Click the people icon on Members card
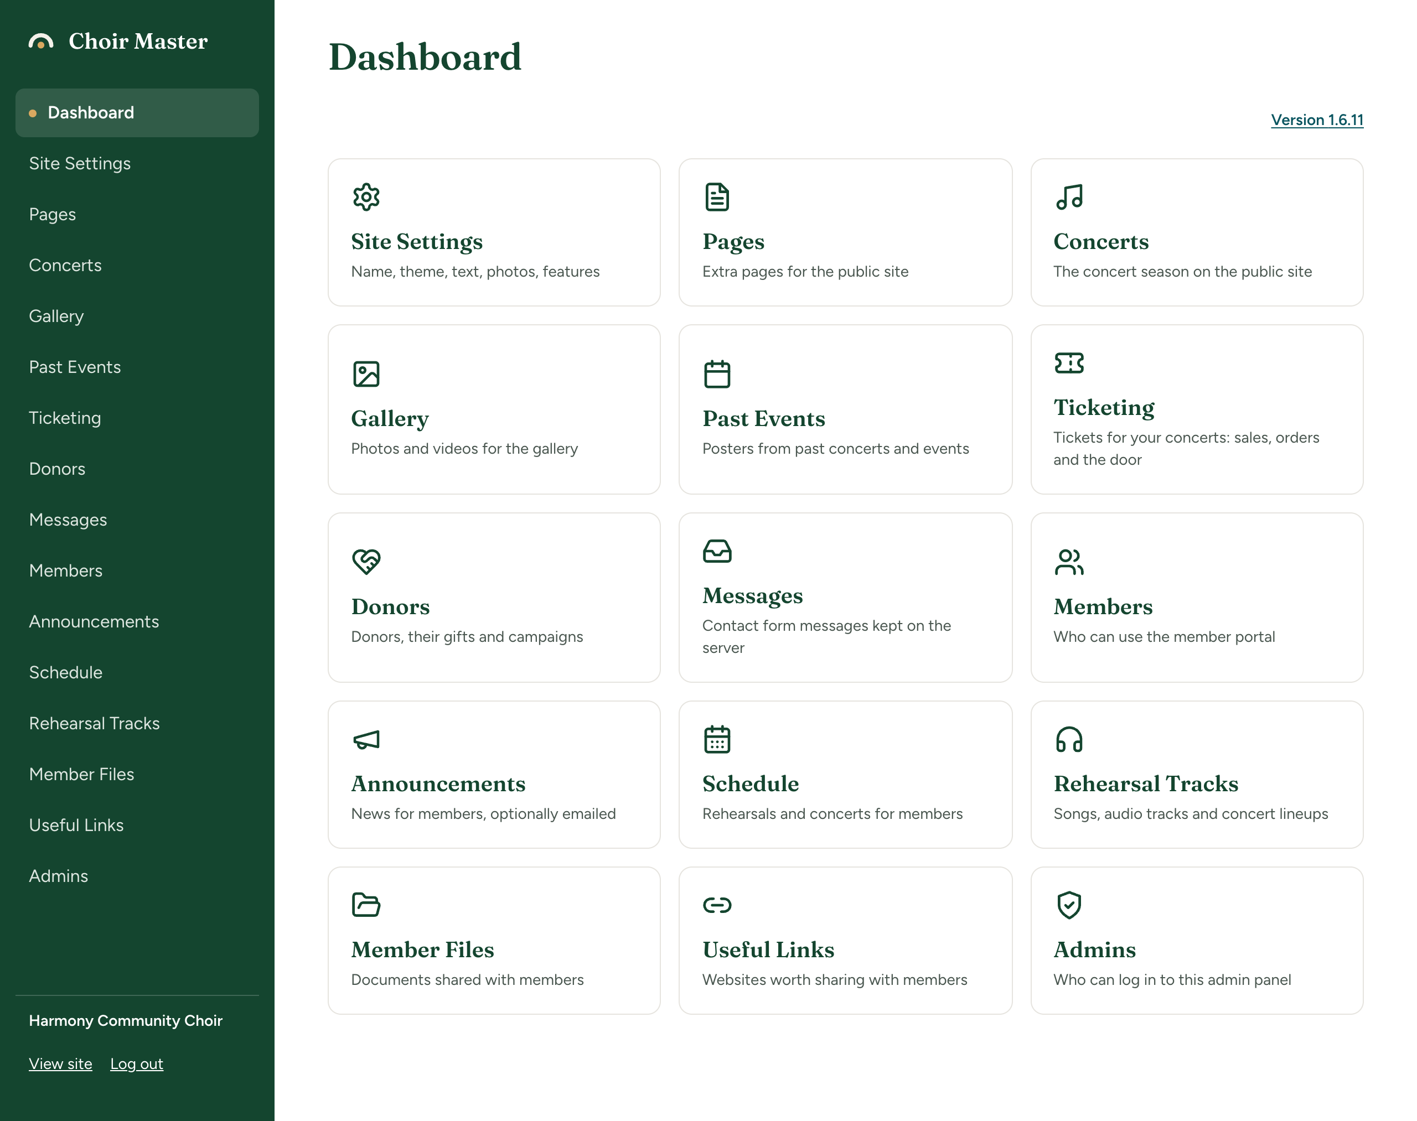Screen dimensions: 1417x1121 point(1068,562)
